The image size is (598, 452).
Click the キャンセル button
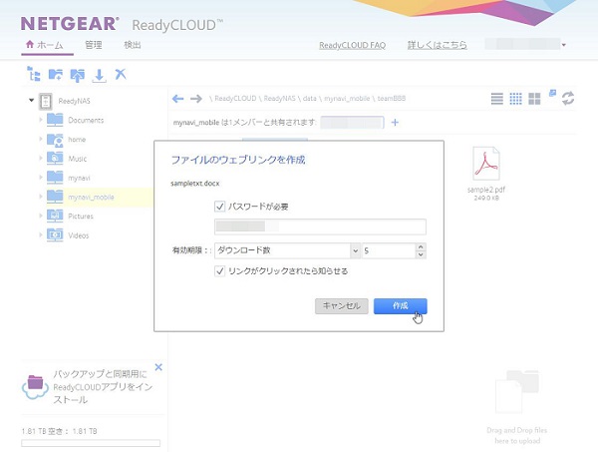[341, 306]
